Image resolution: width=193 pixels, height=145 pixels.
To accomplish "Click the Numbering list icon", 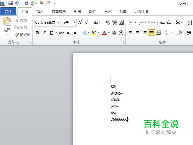I will (x=141, y=23).
